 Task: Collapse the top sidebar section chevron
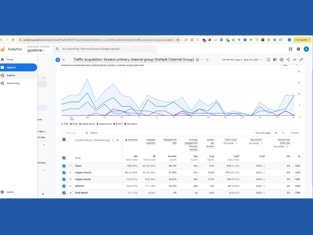(44, 78)
